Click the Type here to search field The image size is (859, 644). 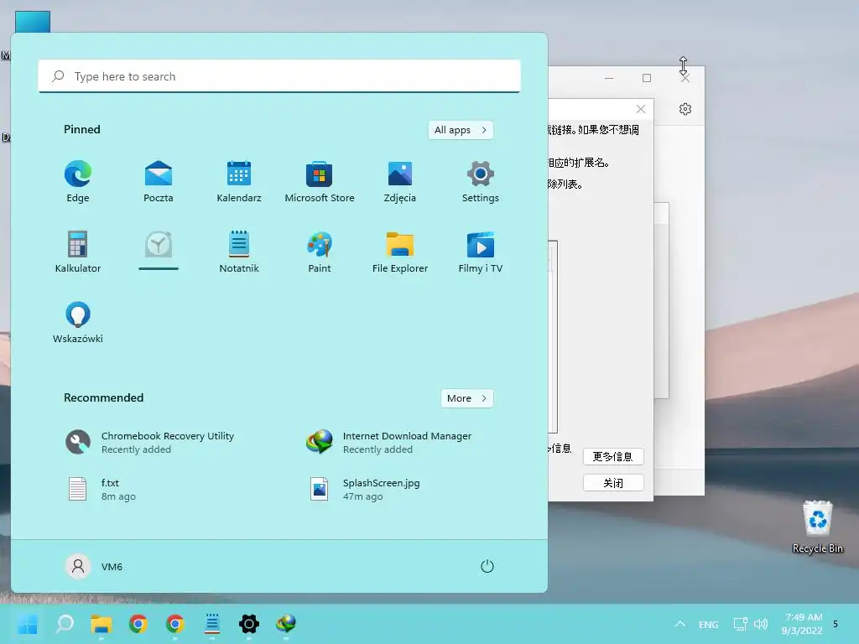tap(279, 76)
